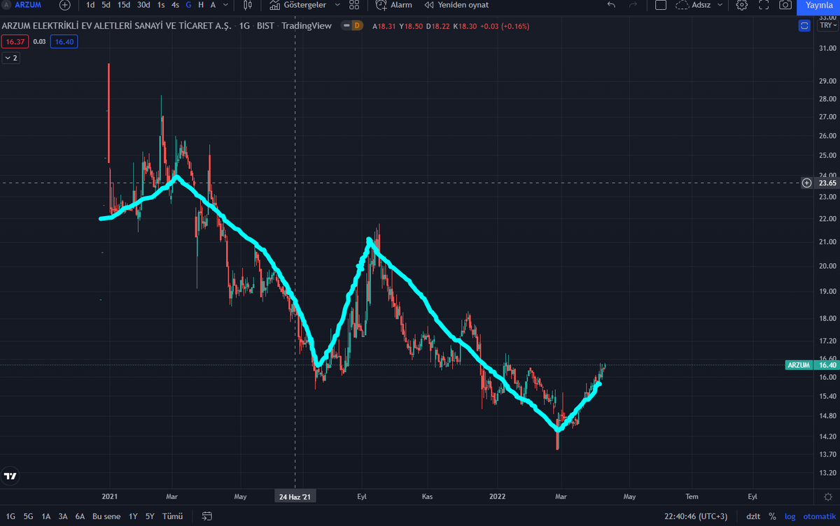
Task: Toggle dzlt adjustment setting
Action: point(753,516)
